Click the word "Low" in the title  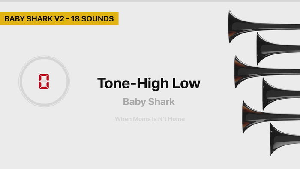click(186, 83)
